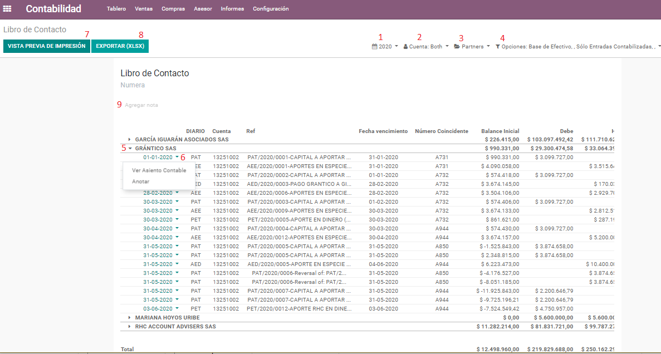Click the Libro de Contacto breadcrumb title
Image resolution: width=661 pixels, height=354 pixels.
(x=35, y=29)
